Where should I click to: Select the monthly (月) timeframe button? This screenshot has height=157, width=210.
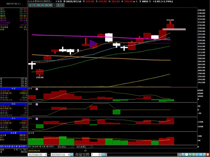coord(62,5)
